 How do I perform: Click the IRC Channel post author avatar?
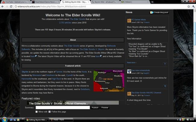point(129,94)
